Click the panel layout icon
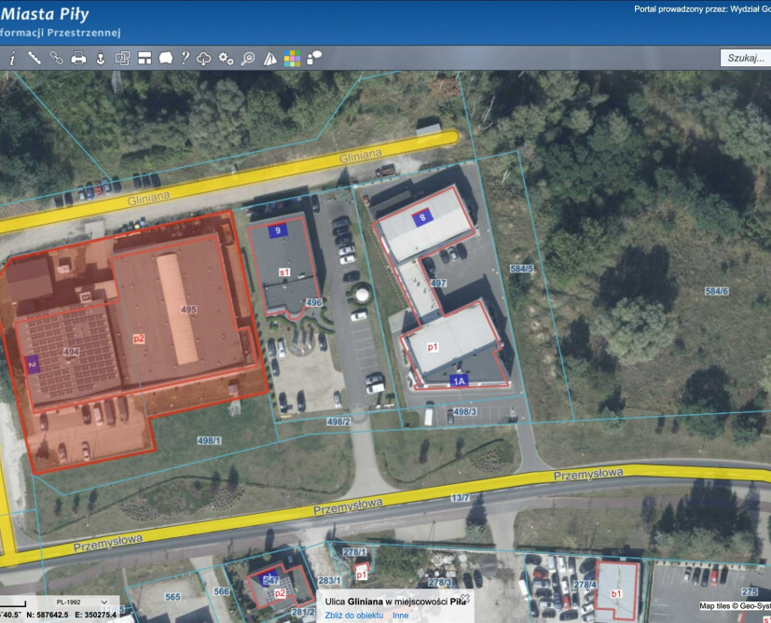This screenshot has width=771, height=623. (x=145, y=58)
